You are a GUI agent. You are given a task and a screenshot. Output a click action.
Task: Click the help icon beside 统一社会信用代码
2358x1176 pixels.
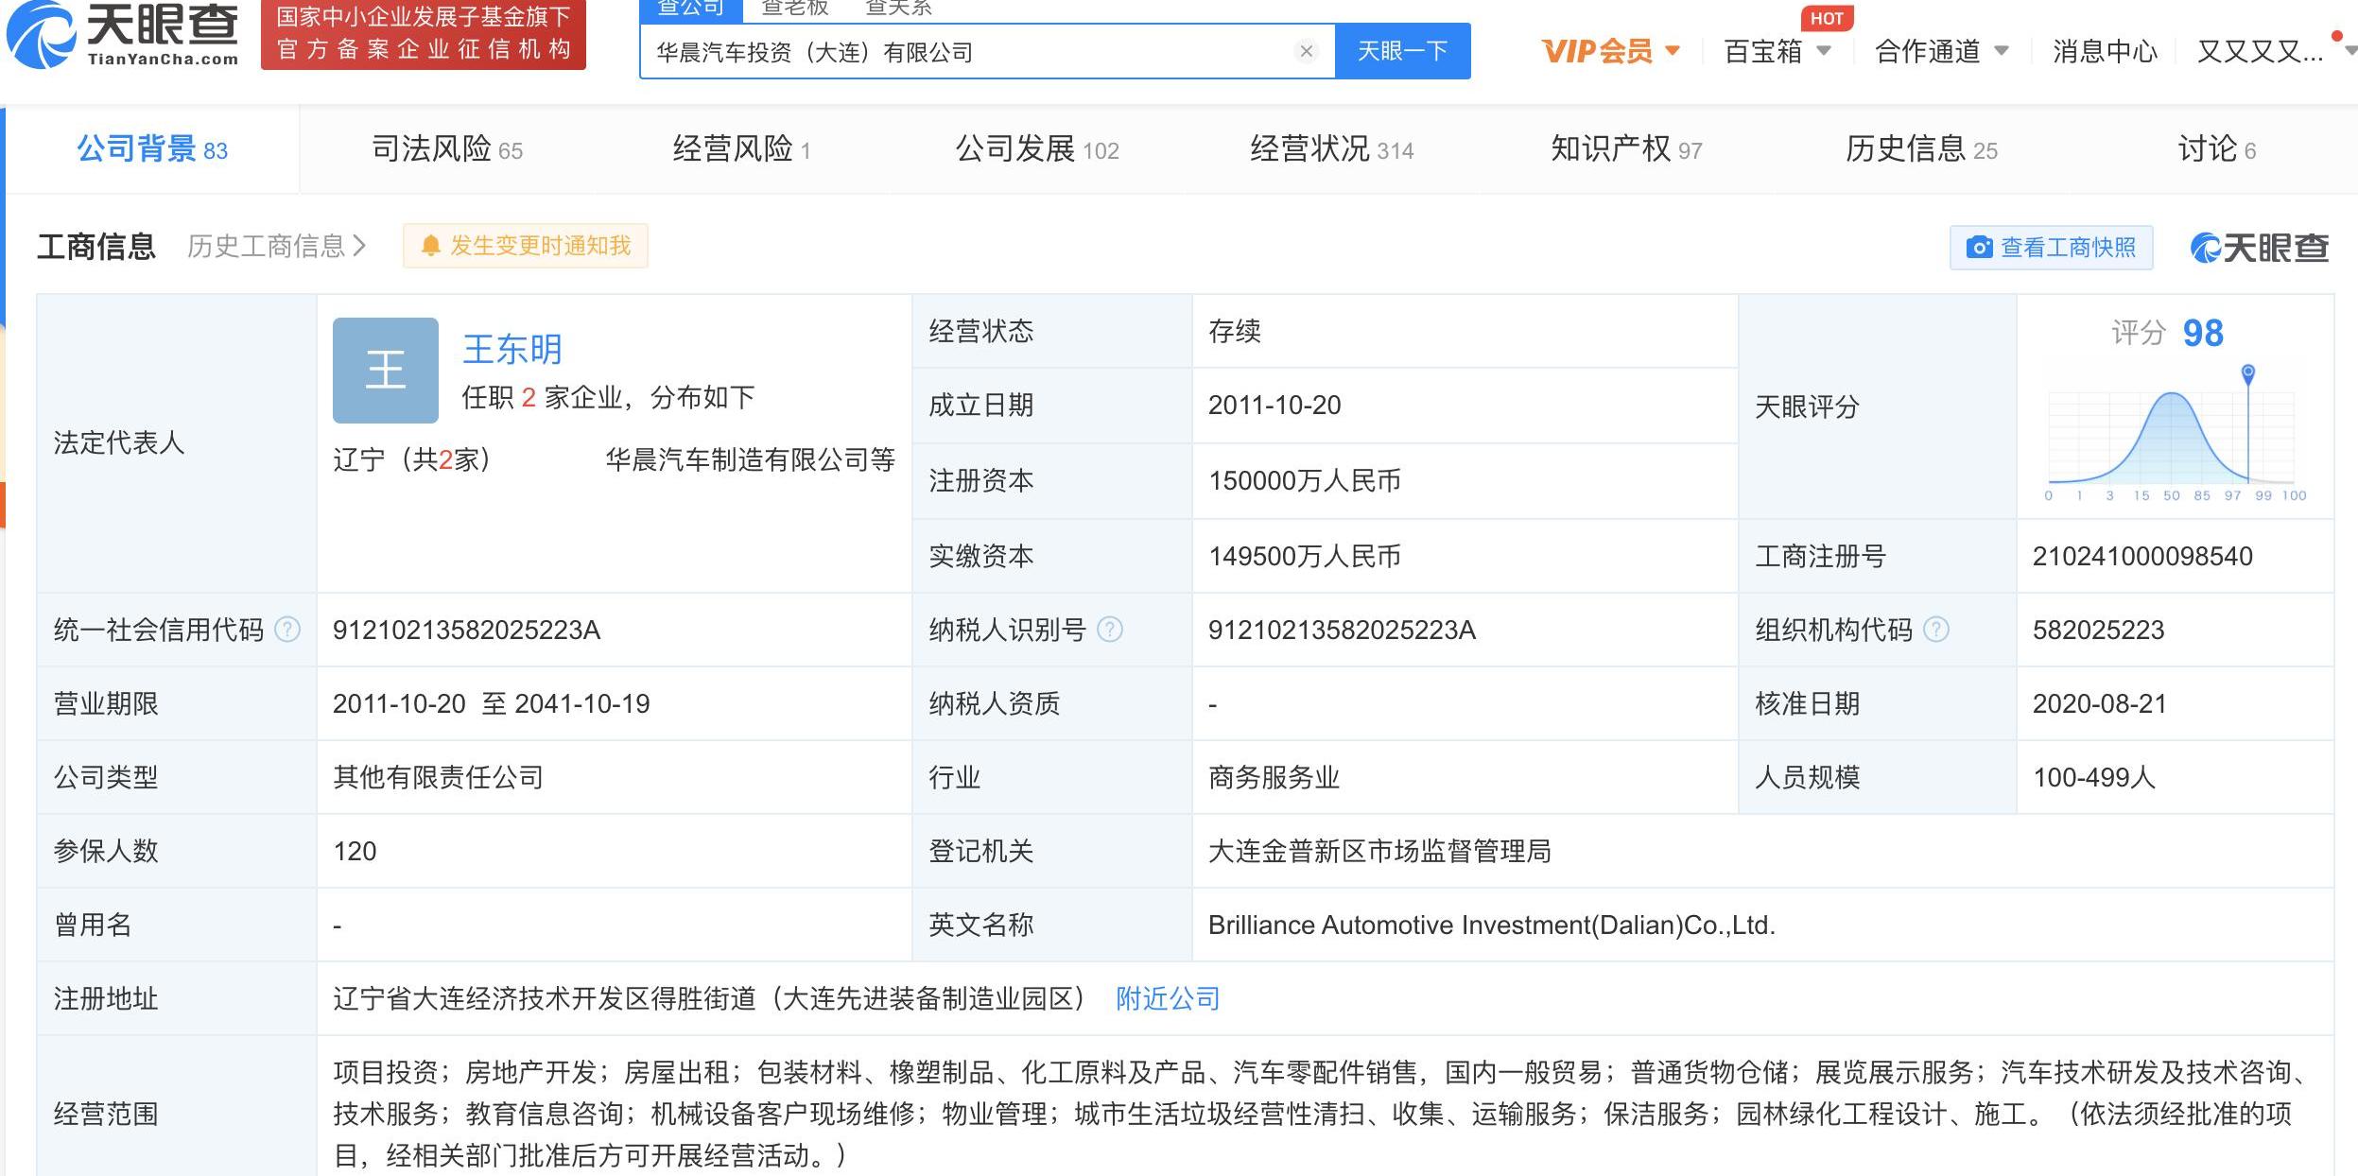(x=287, y=630)
